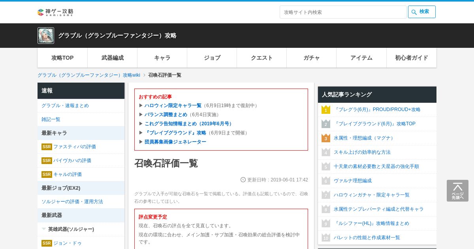Click SSR badge beside ファスティバ
Image resolution: width=474 pixels, height=249 pixels.
click(x=47, y=147)
